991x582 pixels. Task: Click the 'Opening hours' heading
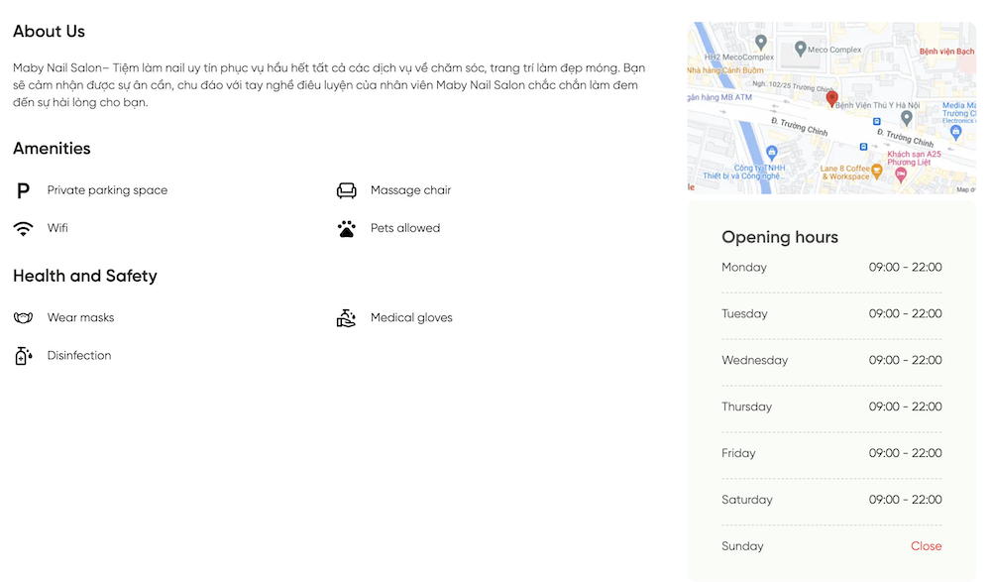780,237
